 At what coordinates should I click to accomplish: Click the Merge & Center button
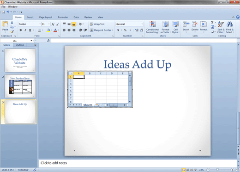click(102, 30)
